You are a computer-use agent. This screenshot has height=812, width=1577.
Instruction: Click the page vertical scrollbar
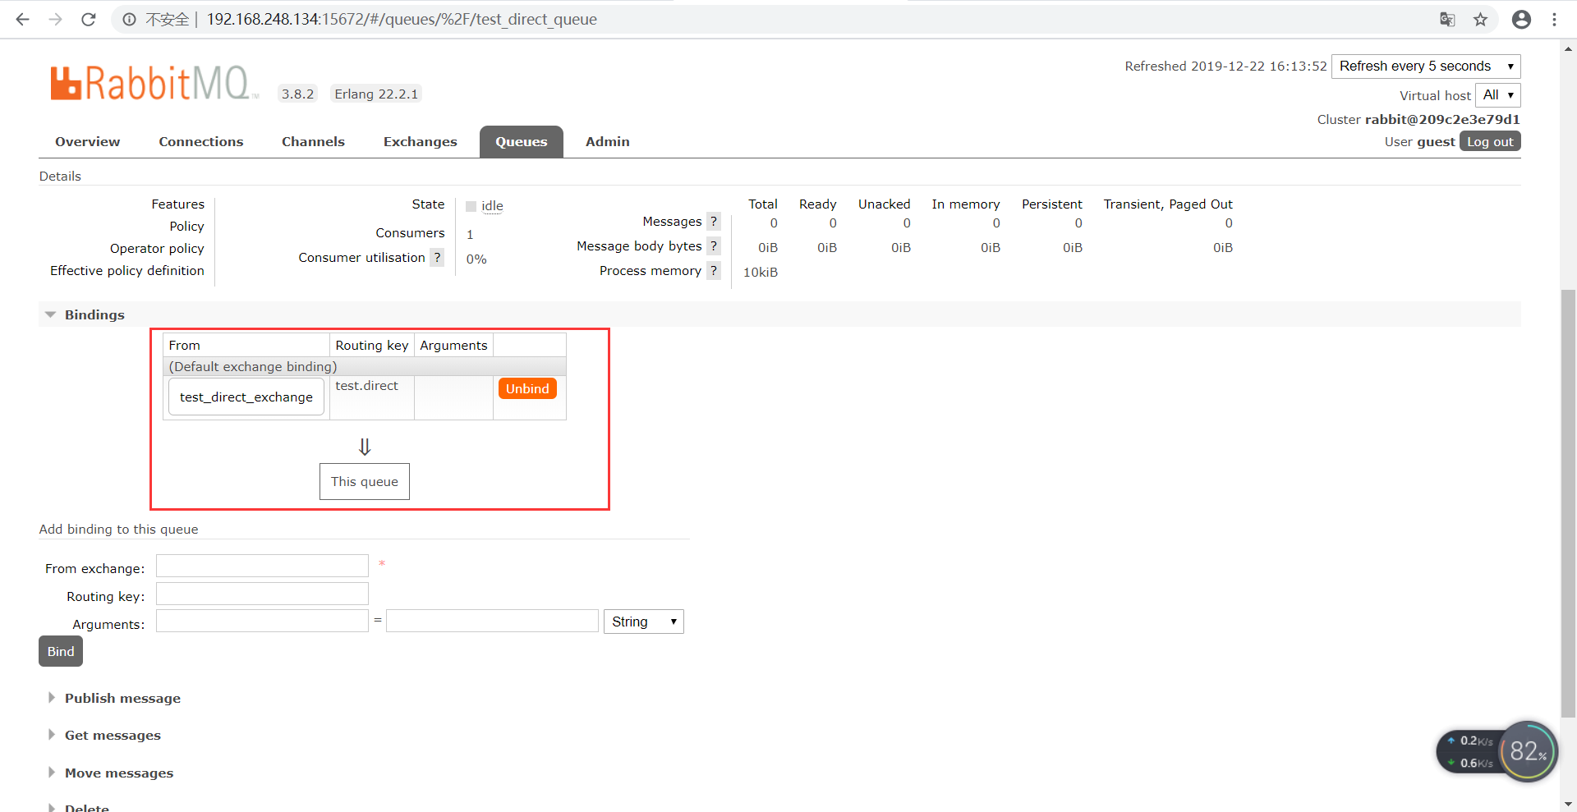tap(1569, 502)
